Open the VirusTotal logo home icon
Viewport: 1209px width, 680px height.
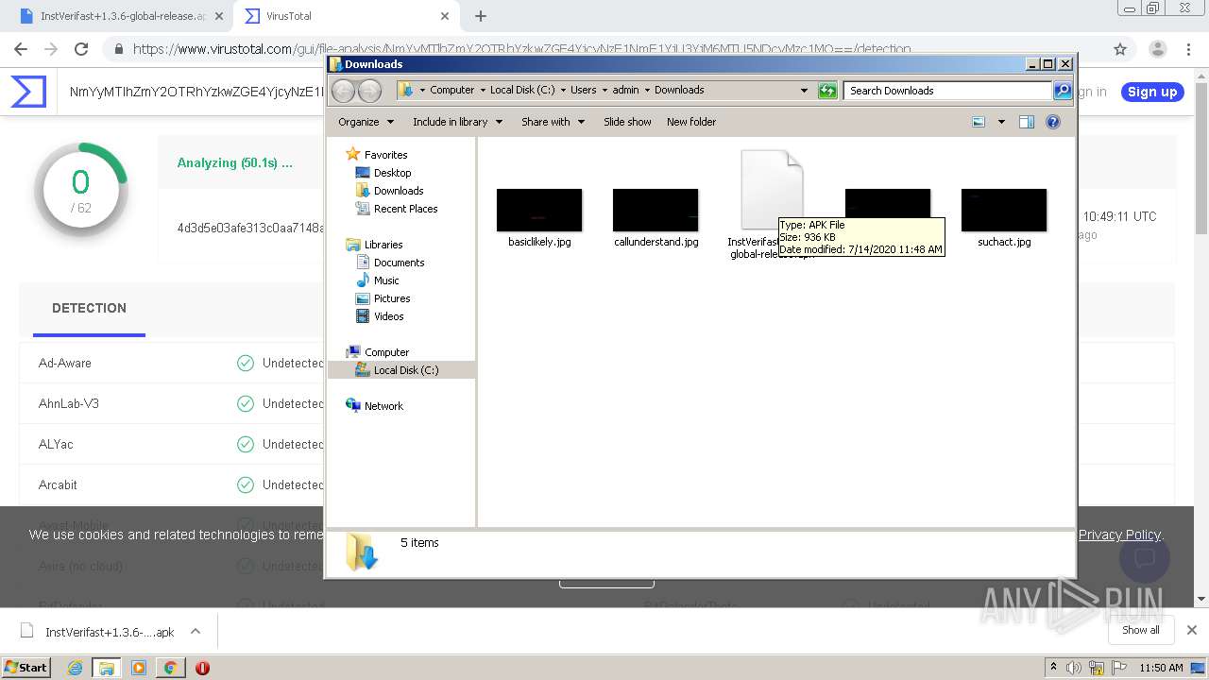[28, 92]
